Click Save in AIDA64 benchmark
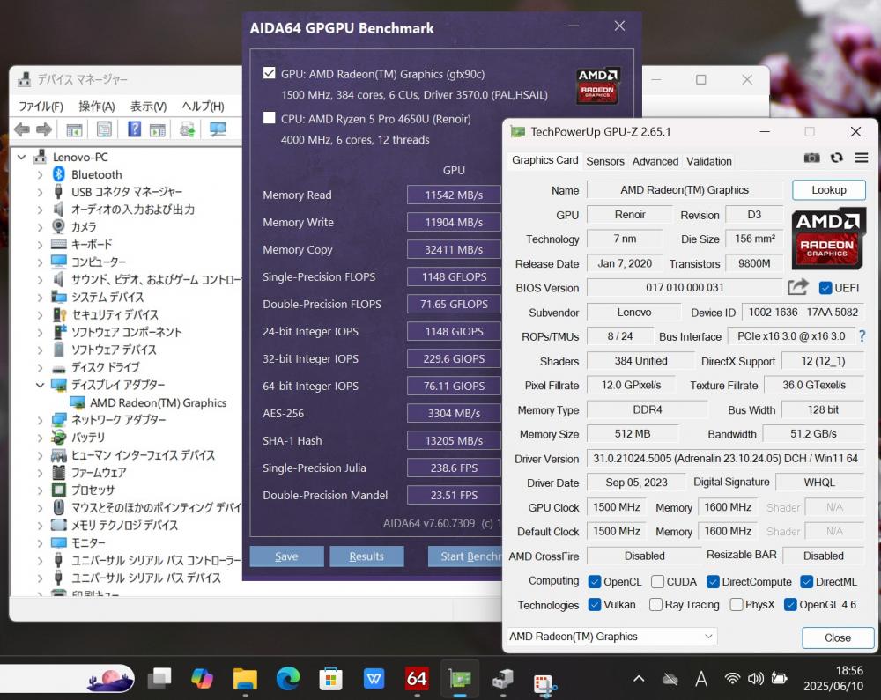This screenshot has width=881, height=700. [x=286, y=556]
